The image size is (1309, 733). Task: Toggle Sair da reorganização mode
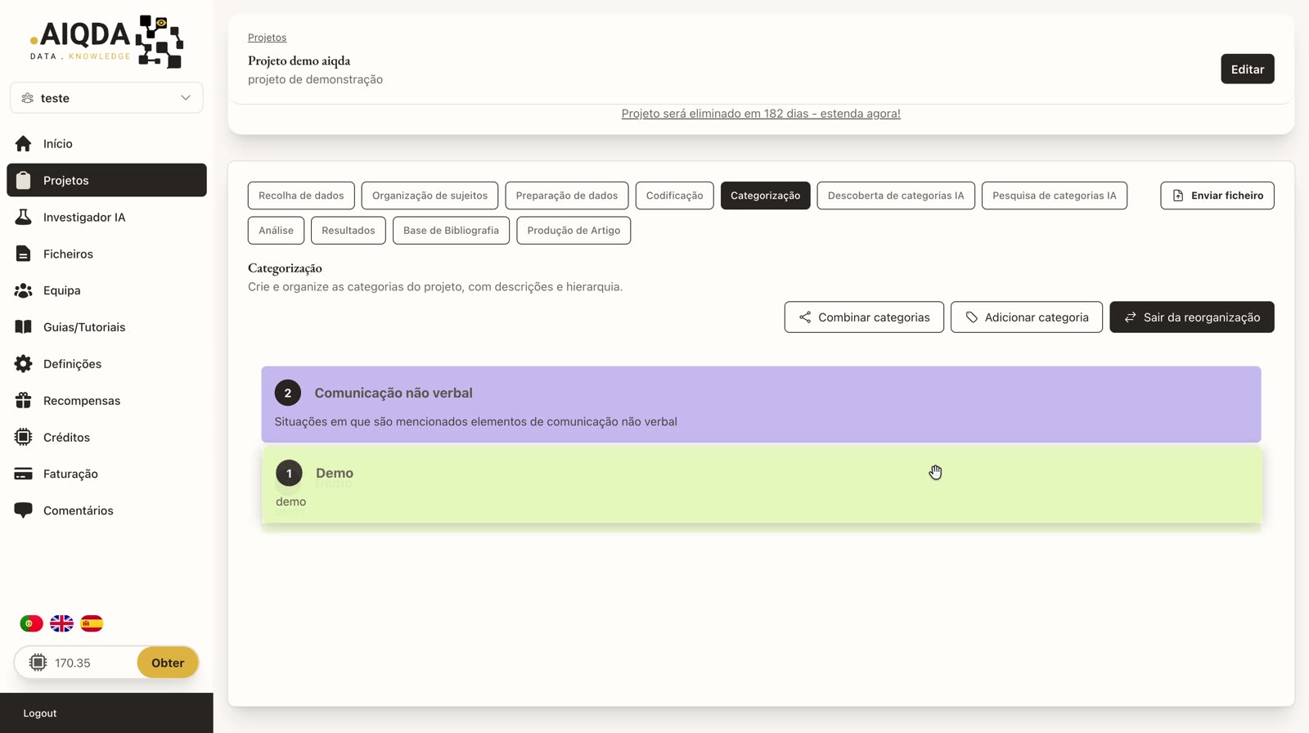click(1191, 317)
